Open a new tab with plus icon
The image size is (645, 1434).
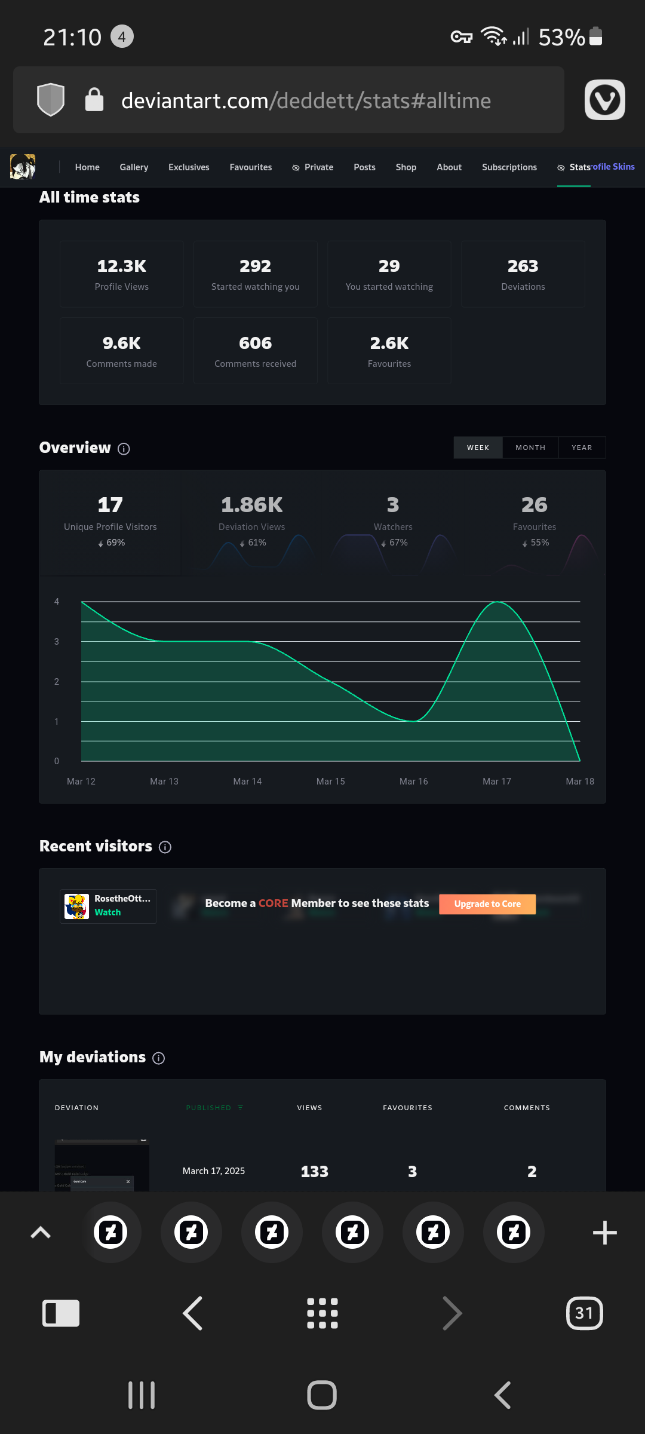(604, 1233)
